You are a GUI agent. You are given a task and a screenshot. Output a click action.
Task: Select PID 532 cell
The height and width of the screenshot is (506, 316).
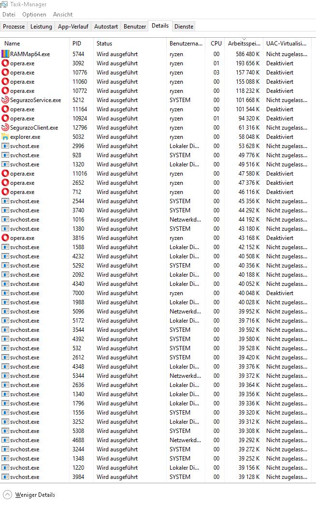[x=77, y=348]
